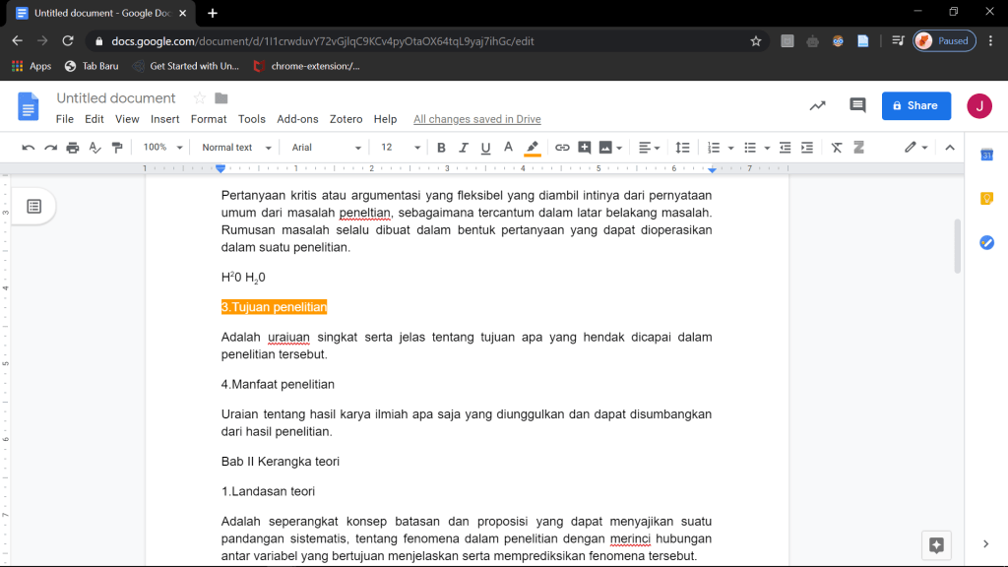
Task: Open the Format menu
Action: coord(209,119)
